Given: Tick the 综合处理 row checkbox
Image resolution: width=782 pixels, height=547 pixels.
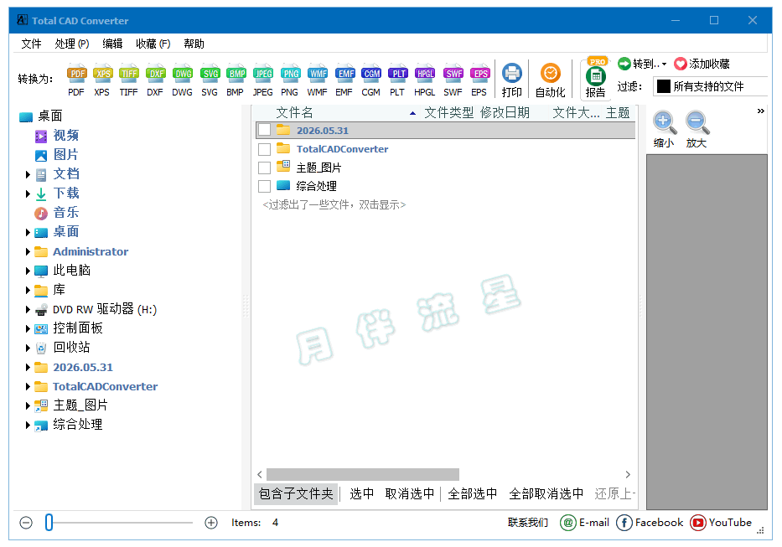Looking at the screenshot, I should 265,186.
